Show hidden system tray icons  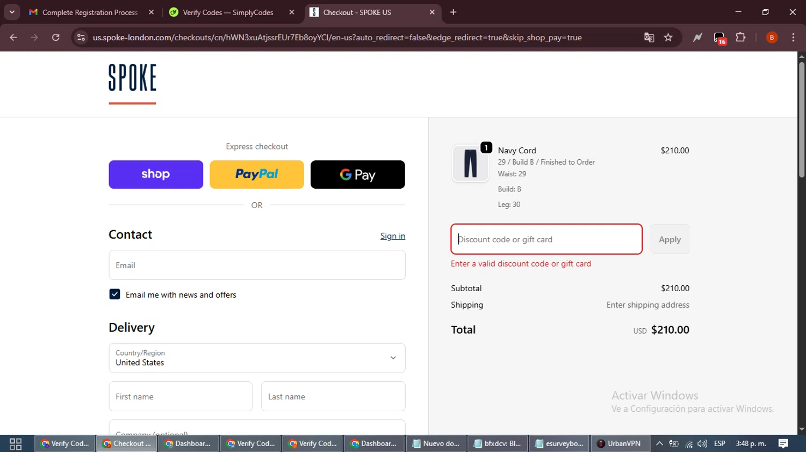660,444
